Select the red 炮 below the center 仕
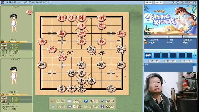199x112 pixels. point(81,34)
